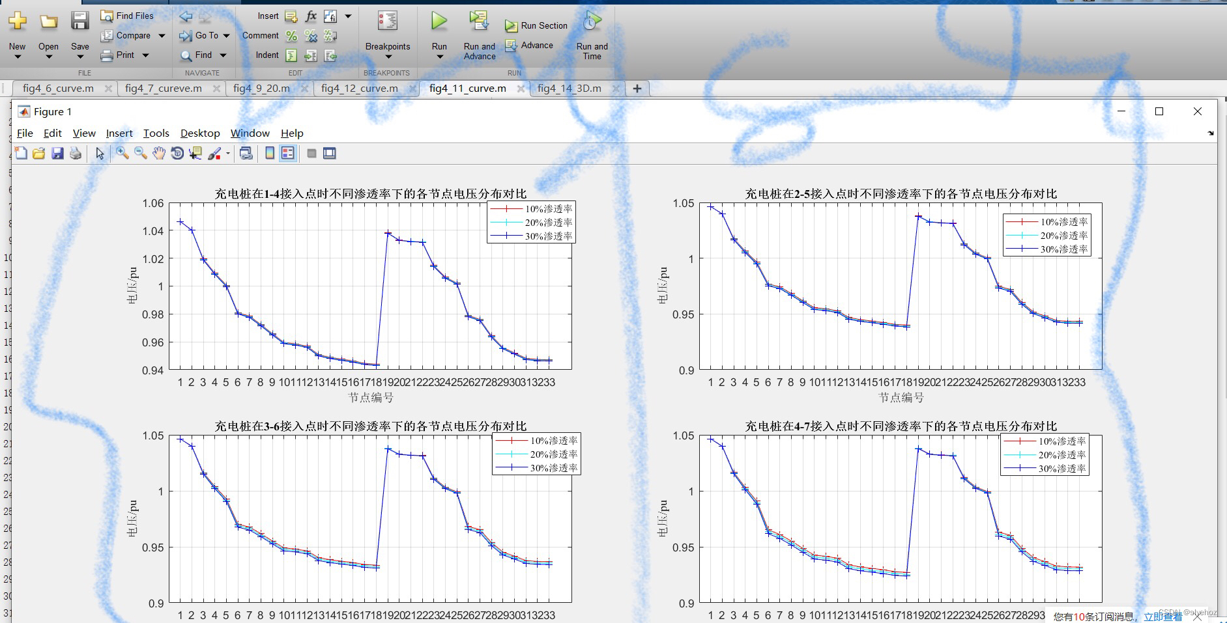
Task: Click the New Figure icon in Figure toolbar
Action: [x=21, y=153]
